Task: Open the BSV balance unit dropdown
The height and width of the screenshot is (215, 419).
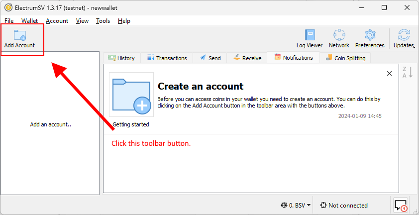Action: (295, 206)
